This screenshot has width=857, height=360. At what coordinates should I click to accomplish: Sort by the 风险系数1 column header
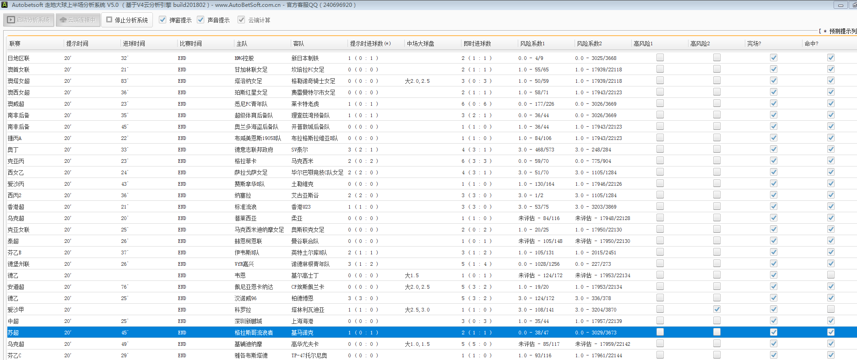pos(532,44)
